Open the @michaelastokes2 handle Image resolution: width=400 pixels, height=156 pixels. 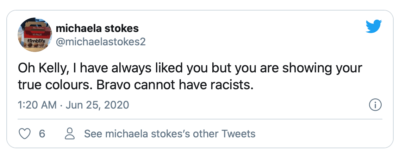pos(101,41)
